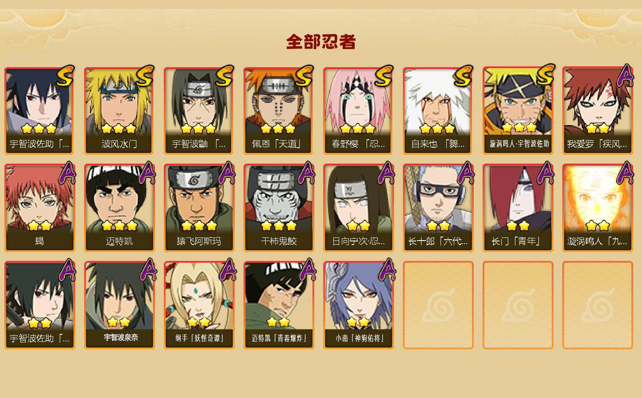
Task: Open the 宇智波泉奈 ninja card
Action: coord(119,305)
